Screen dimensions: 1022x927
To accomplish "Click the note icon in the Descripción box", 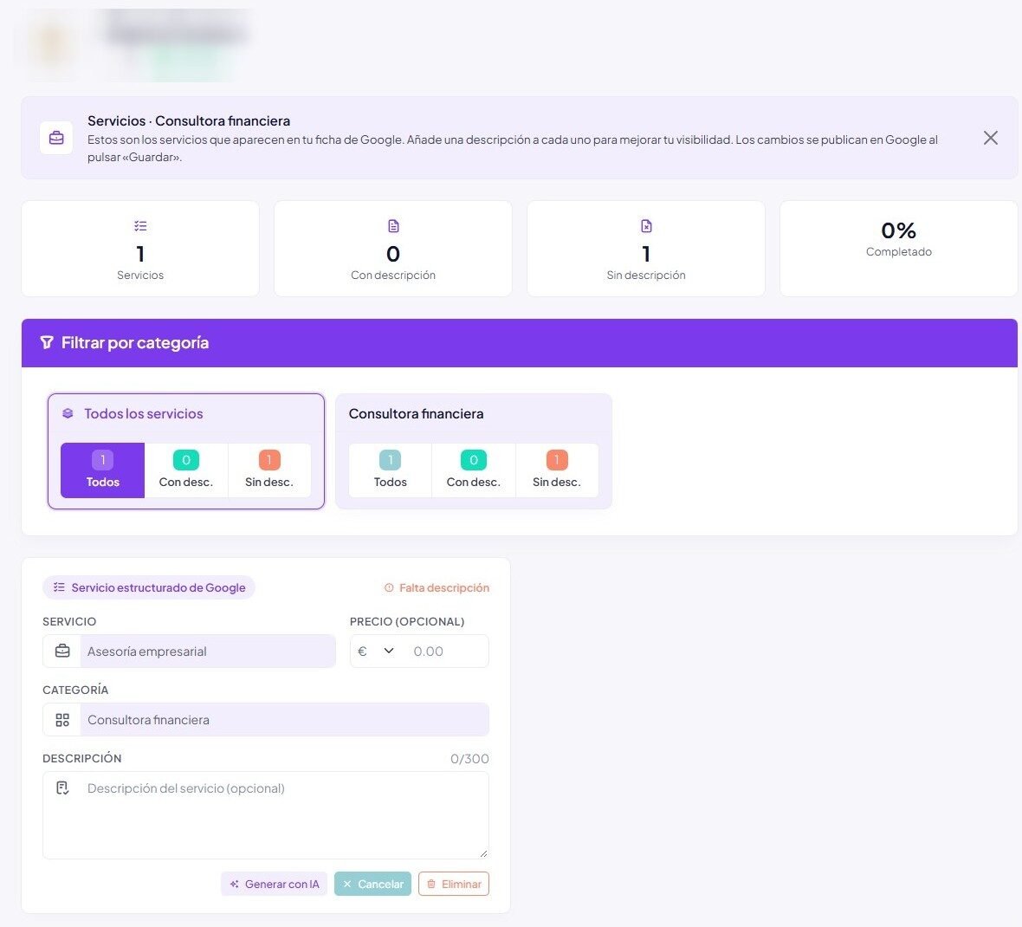I will point(62,788).
